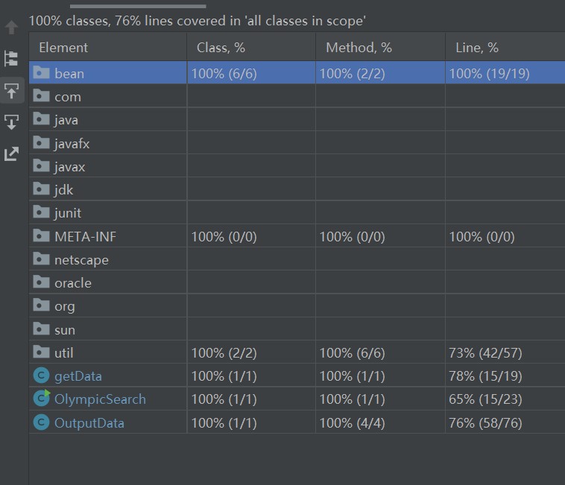Select the java package row
The height and width of the screenshot is (485, 565).
297,119
